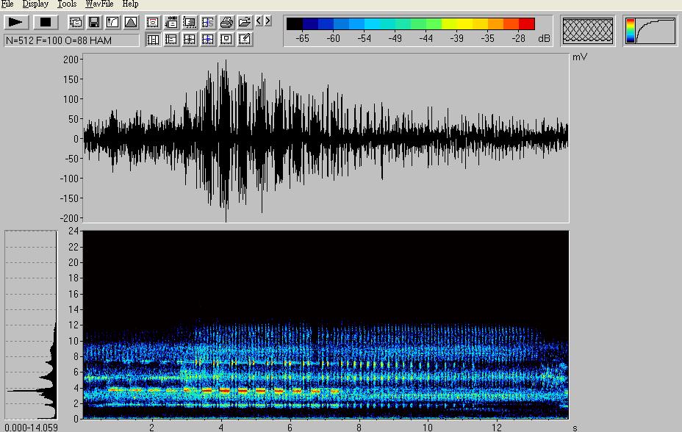Click the floppy disk save icon
Image resolution: width=682 pixels, height=432 pixels.
tap(94, 22)
